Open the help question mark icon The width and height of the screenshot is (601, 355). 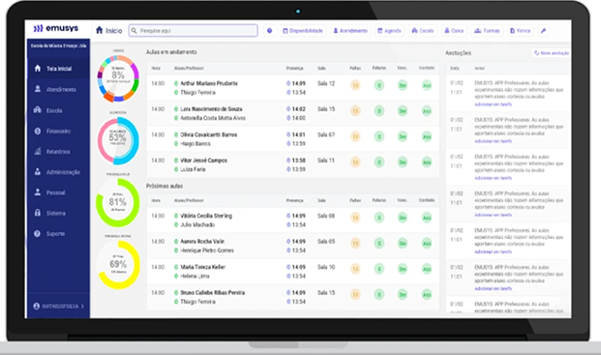(x=270, y=31)
